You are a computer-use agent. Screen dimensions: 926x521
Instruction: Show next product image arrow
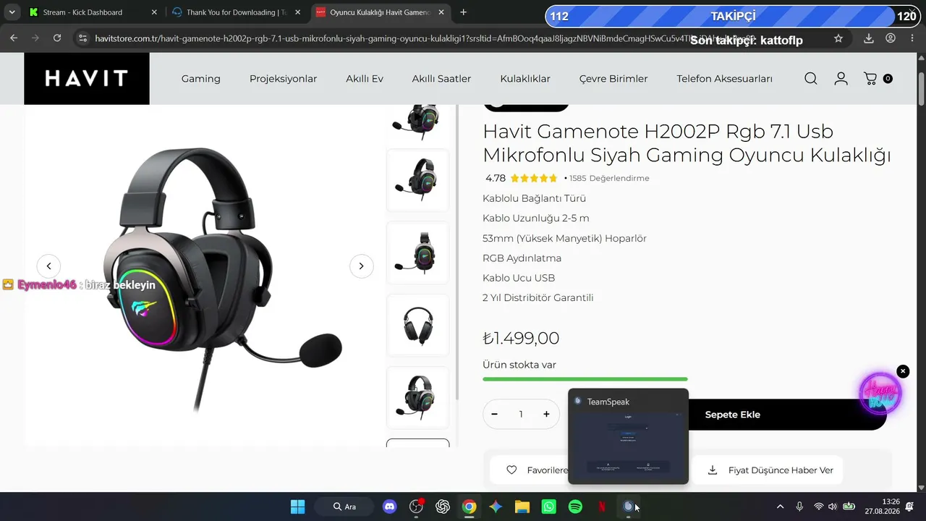coord(361,266)
